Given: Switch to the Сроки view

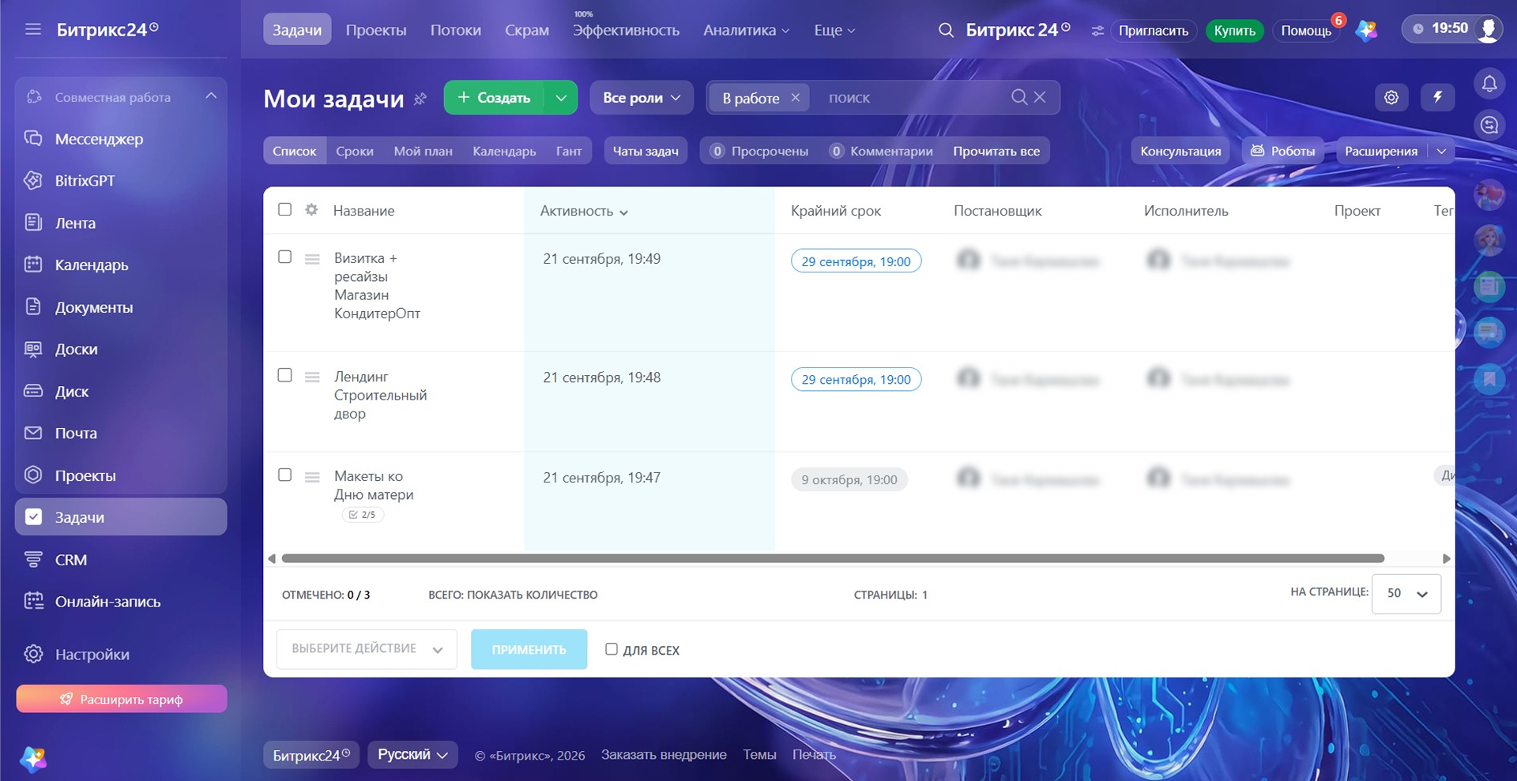Looking at the screenshot, I should [355, 151].
